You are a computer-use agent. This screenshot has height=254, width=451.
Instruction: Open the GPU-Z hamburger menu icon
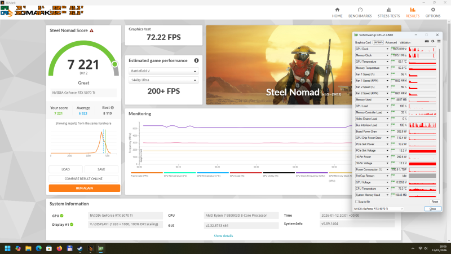(439, 41)
